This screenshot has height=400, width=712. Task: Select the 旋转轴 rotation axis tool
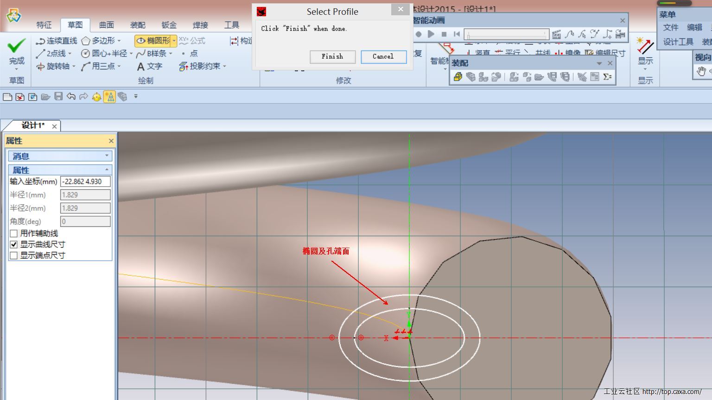click(x=53, y=66)
